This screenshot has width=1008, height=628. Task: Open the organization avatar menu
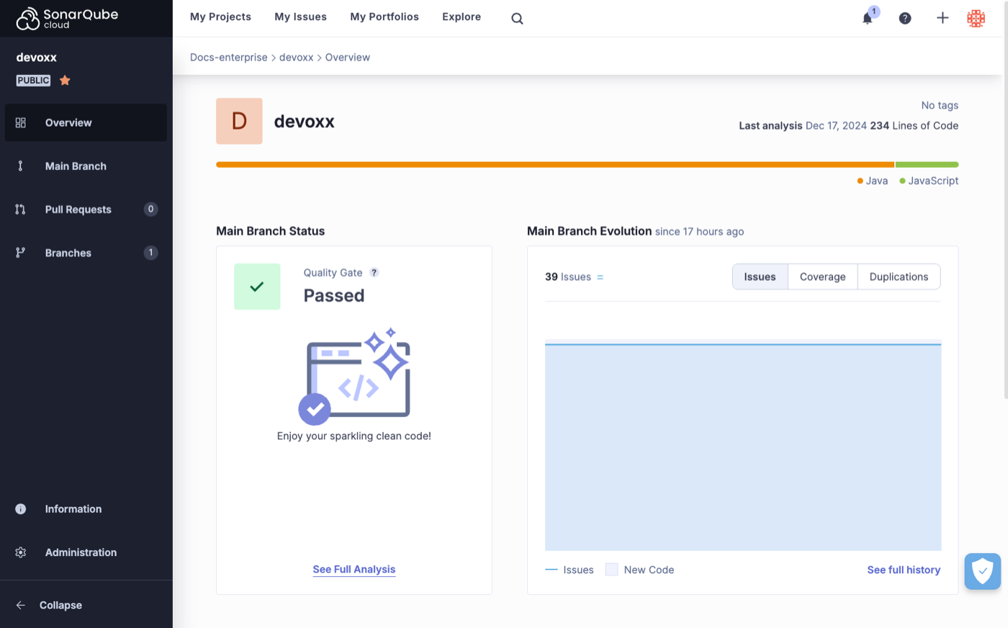(x=976, y=18)
